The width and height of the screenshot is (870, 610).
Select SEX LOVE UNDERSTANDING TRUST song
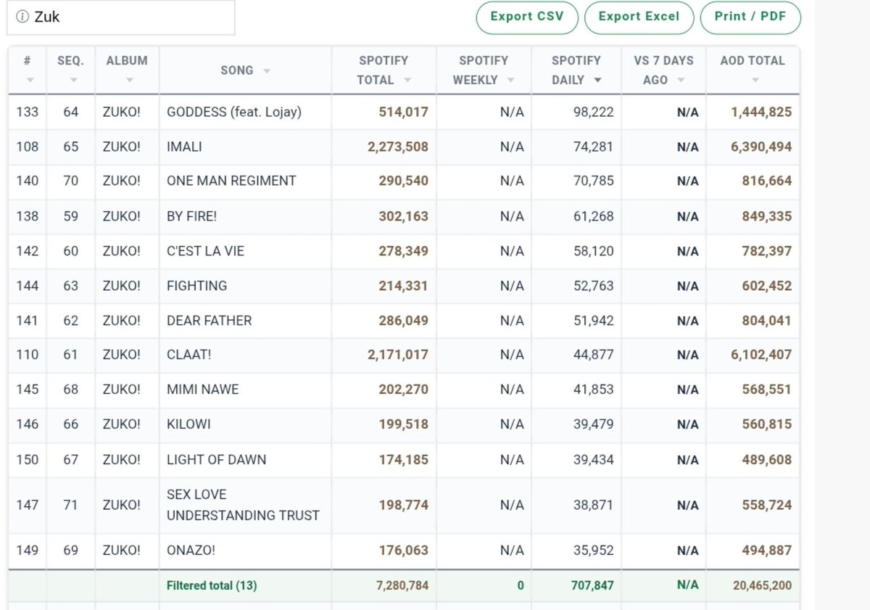[x=243, y=505]
